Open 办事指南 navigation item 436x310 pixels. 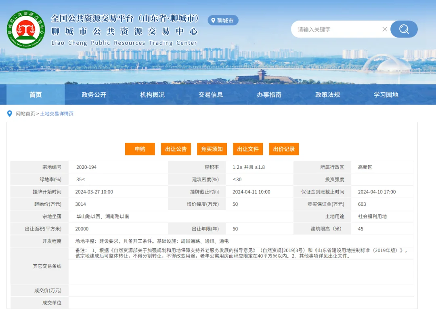pyautogui.click(x=269, y=95)
